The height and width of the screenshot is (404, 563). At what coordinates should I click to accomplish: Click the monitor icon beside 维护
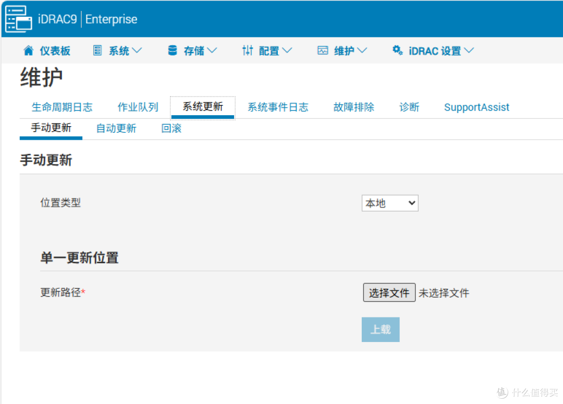click(323, 51)
